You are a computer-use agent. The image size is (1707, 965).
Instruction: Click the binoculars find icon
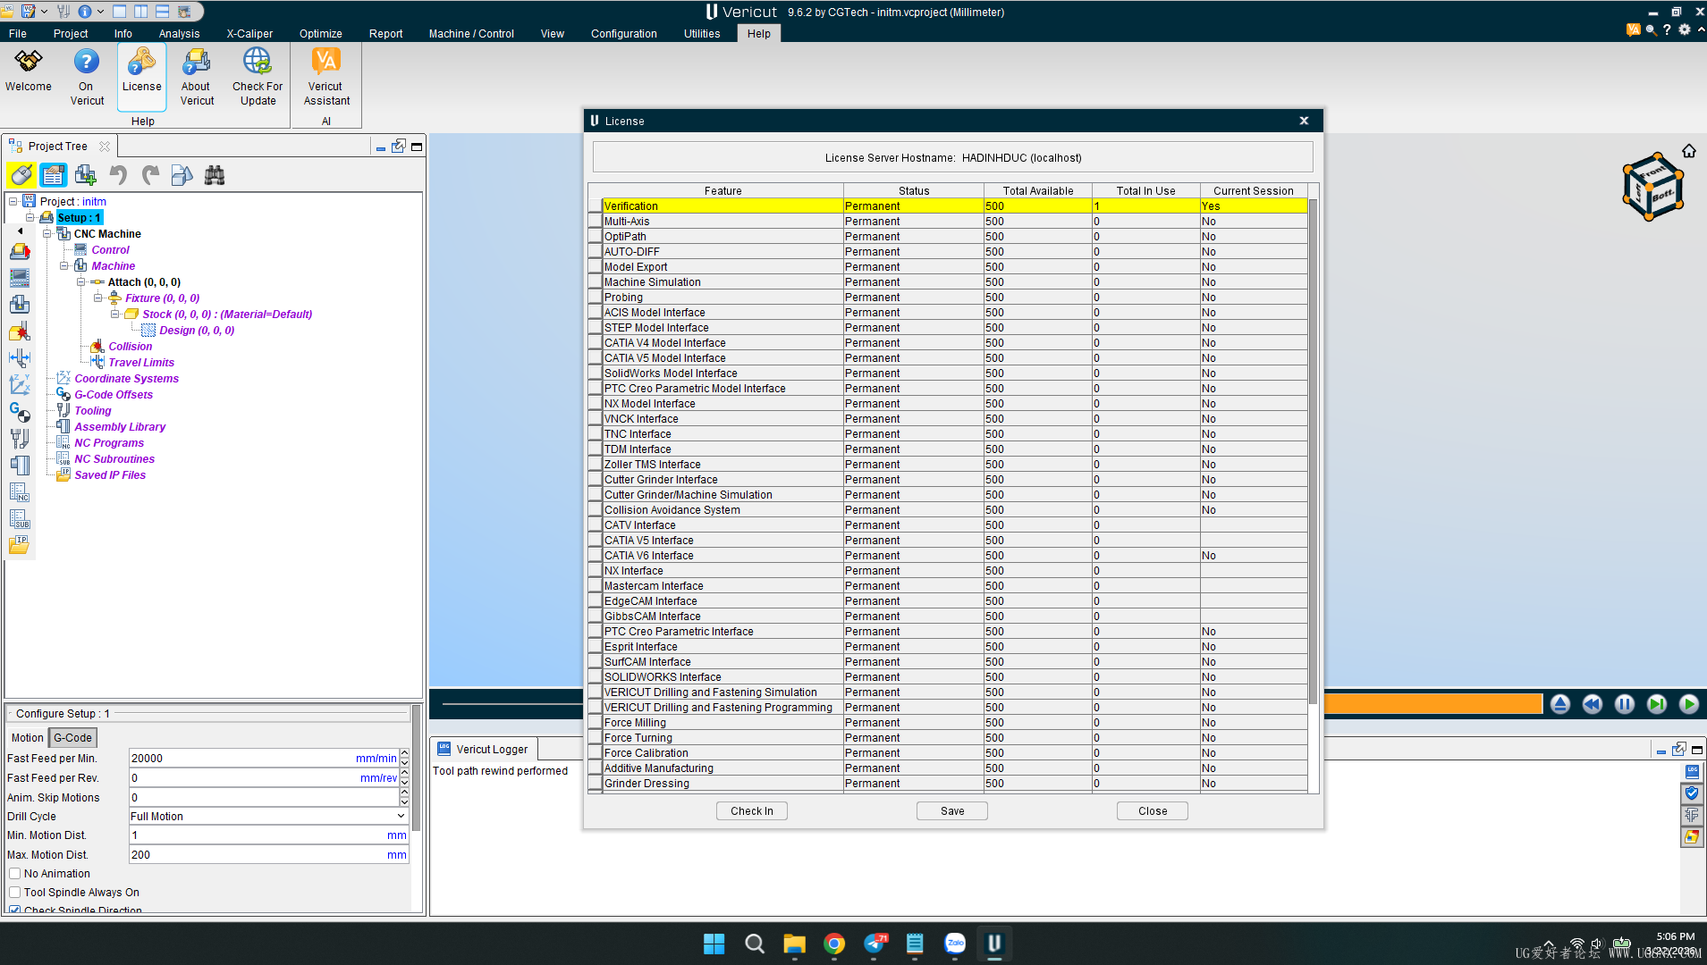click(215, 175)
